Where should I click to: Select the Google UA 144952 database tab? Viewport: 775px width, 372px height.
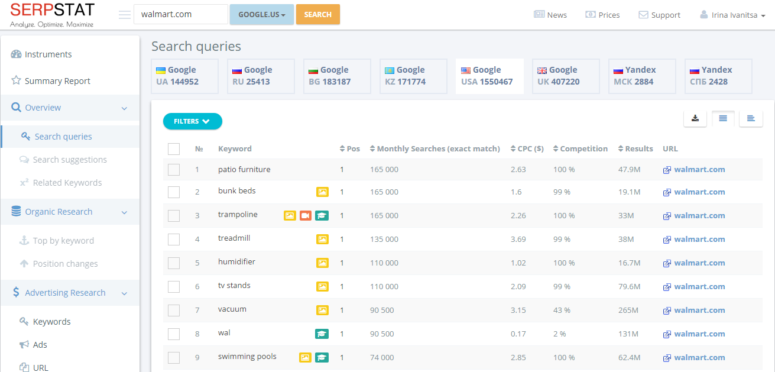(184, 76)
